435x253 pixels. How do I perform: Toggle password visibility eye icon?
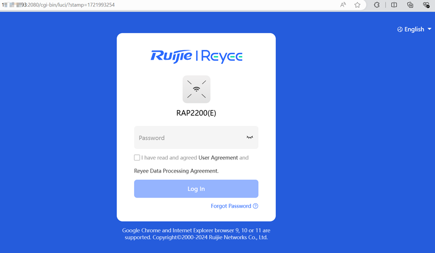click(x=250, y=137)
